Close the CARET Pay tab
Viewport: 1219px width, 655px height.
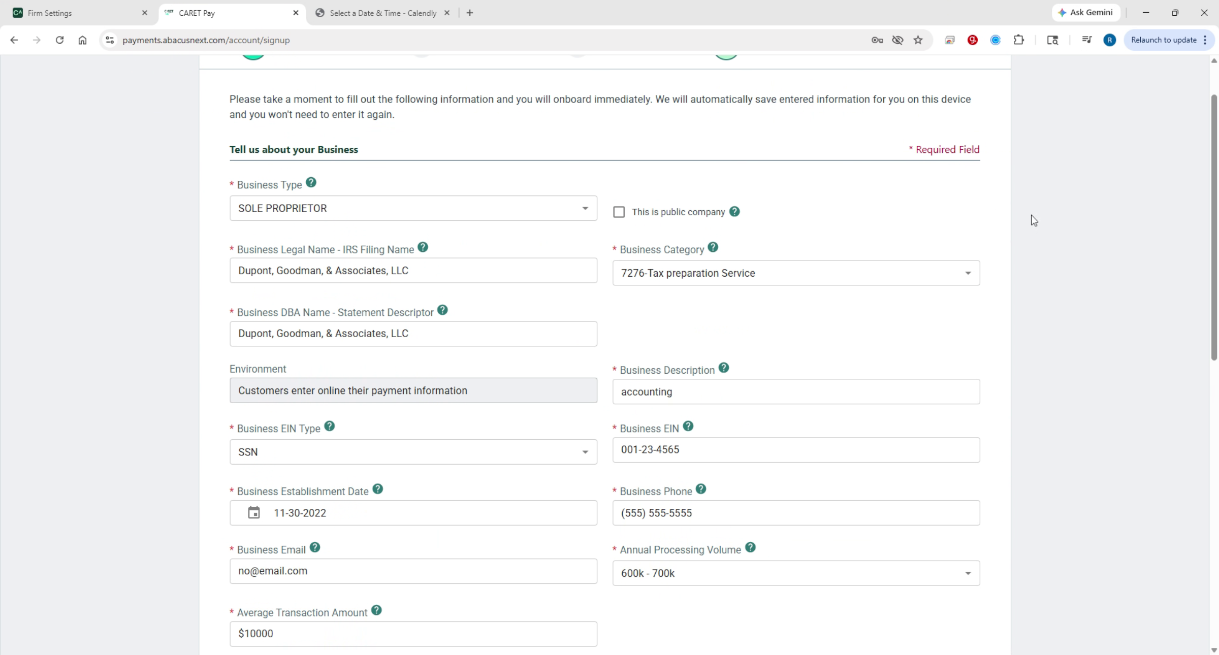click(x=296, y=13)
